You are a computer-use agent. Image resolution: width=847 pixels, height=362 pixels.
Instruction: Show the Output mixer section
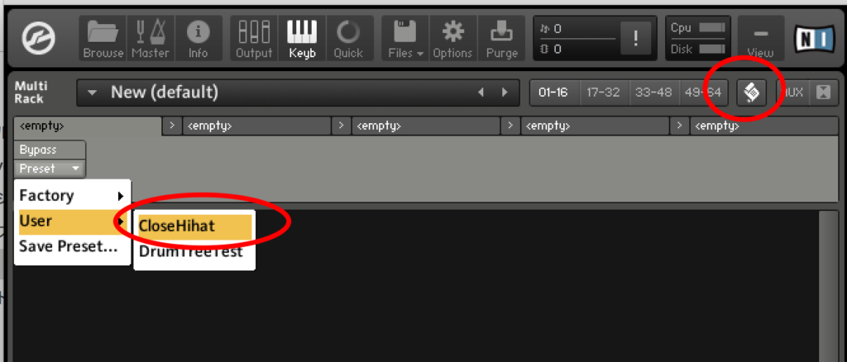pyautogui.click(x=254, y=38)
